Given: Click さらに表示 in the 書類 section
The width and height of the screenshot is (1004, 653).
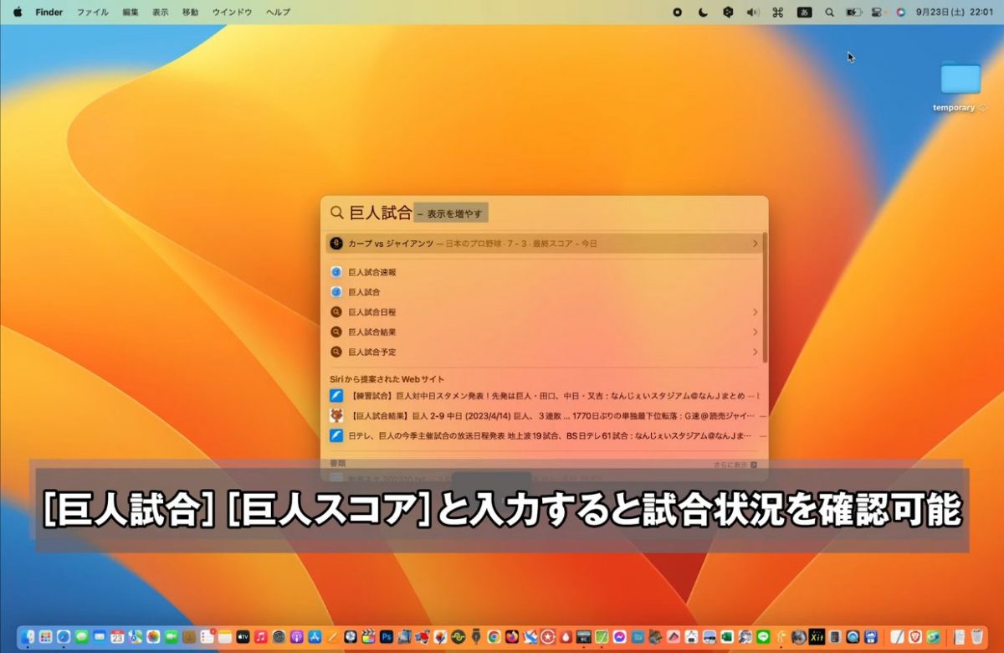Looking at the screenshot, I should (735, 464).
